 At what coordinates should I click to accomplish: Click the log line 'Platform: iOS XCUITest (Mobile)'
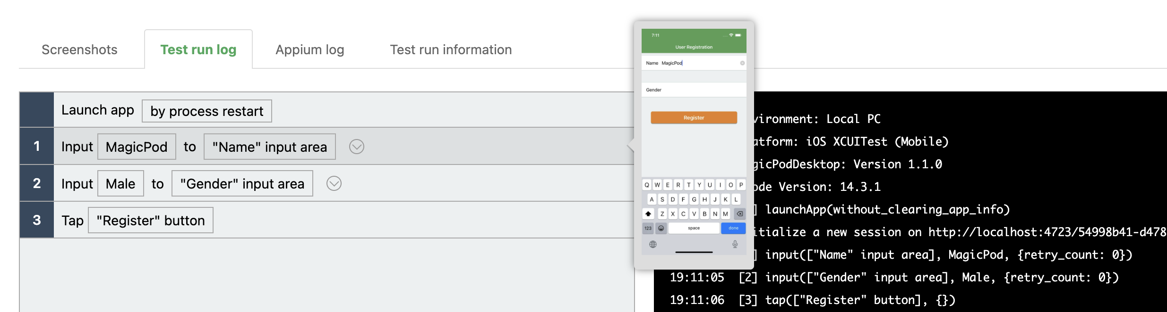point(850,142)
